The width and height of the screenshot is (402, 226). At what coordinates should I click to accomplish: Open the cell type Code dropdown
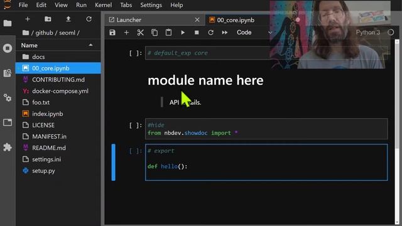(254, 33)
